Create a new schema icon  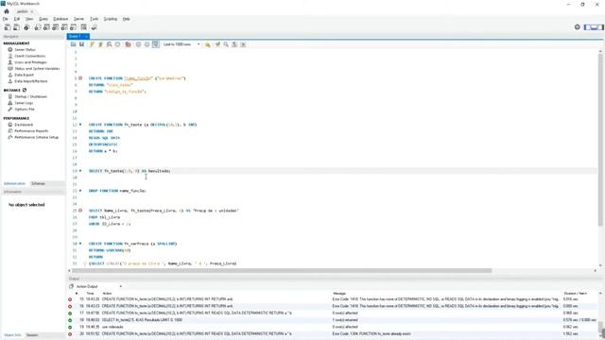click(38, 27)
